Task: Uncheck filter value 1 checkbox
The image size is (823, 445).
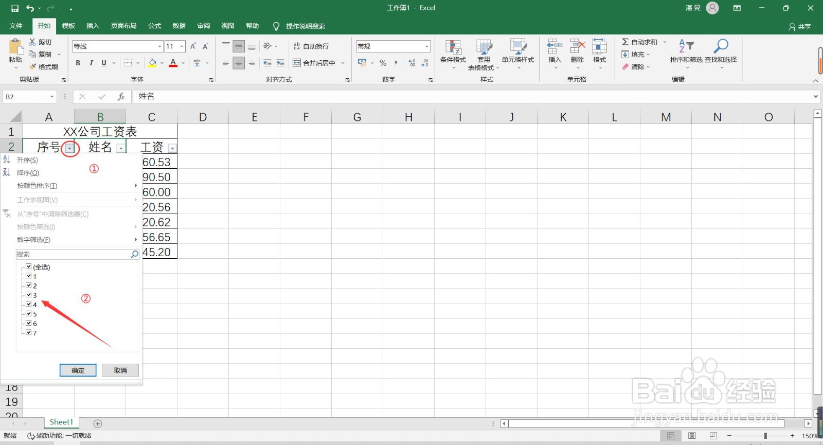Action: tap(29, 276)
